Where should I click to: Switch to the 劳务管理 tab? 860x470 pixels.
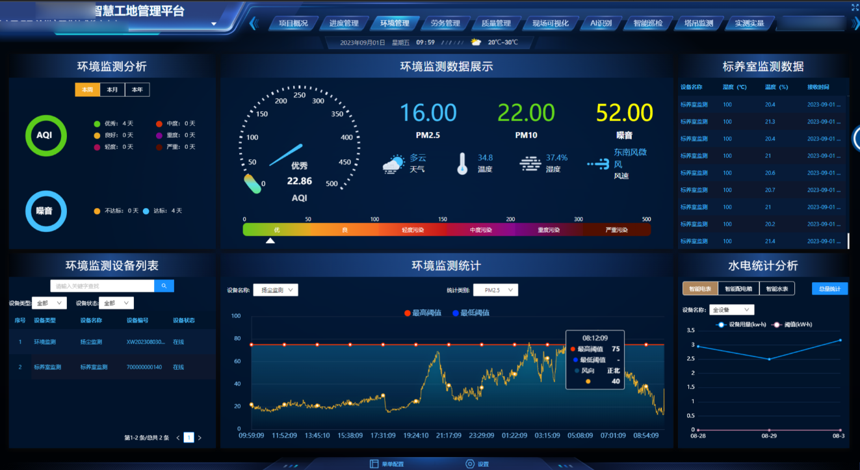[x=445, y=23]
